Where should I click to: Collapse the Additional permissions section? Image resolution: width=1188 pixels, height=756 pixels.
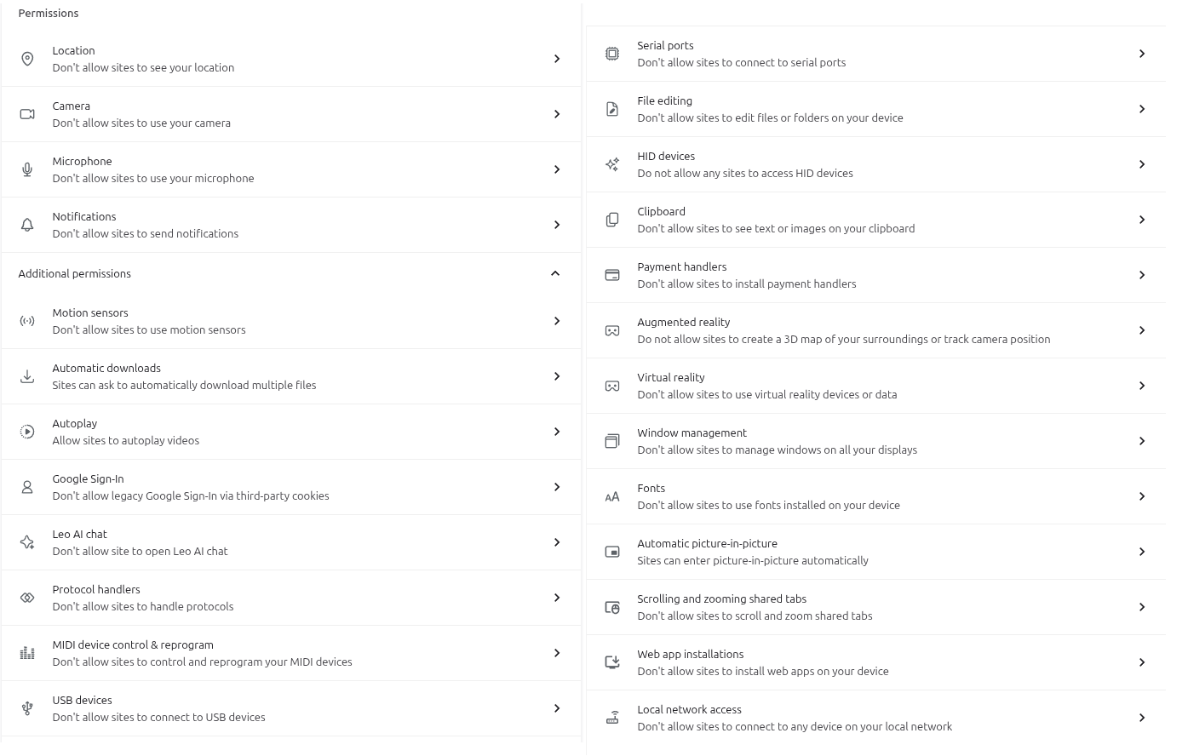click(555, 273)
